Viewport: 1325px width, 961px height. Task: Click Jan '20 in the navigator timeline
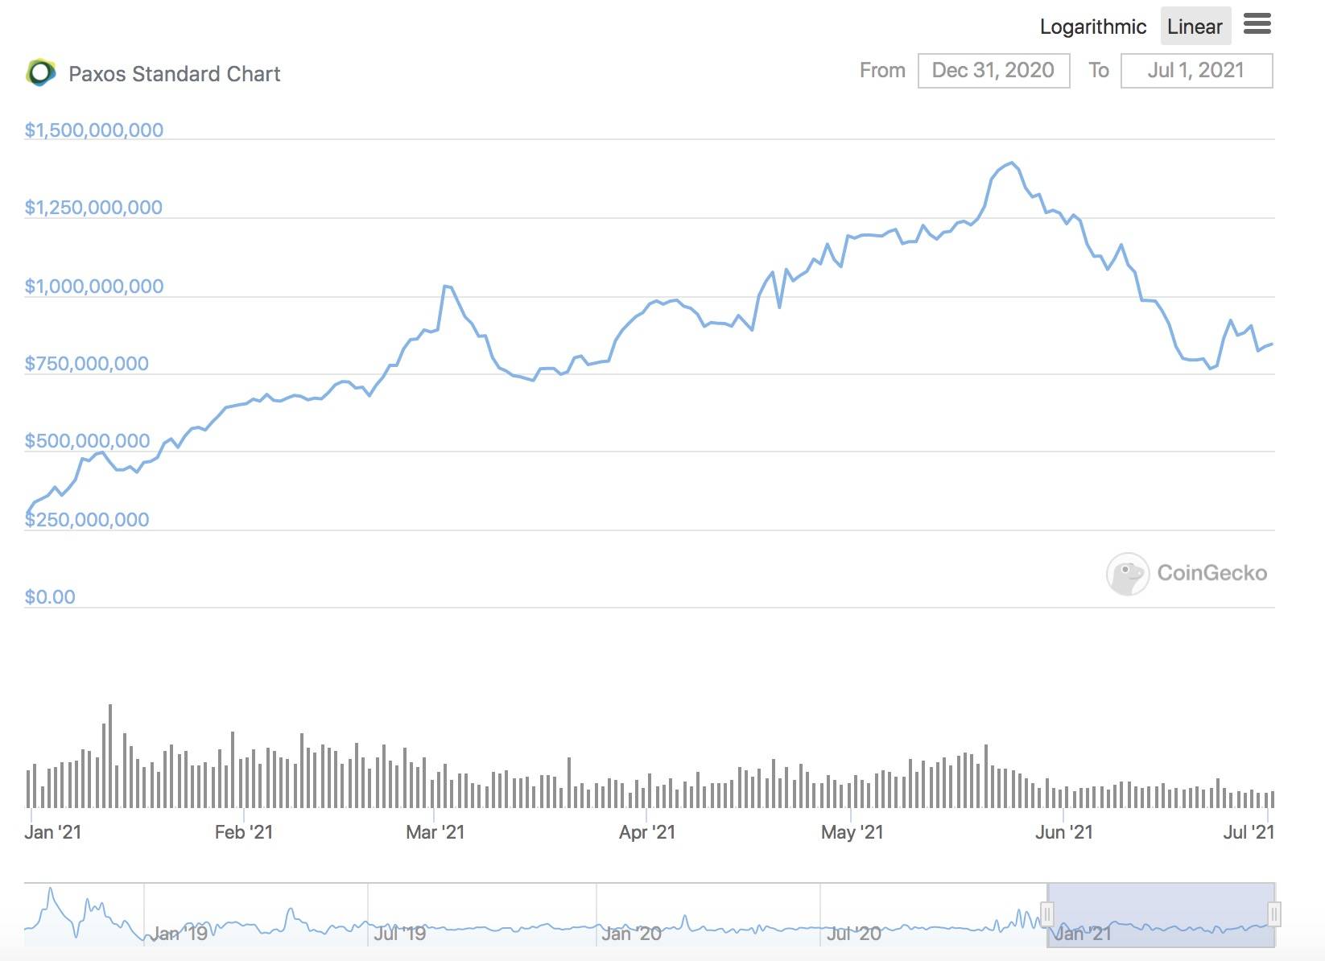point(631,934)
